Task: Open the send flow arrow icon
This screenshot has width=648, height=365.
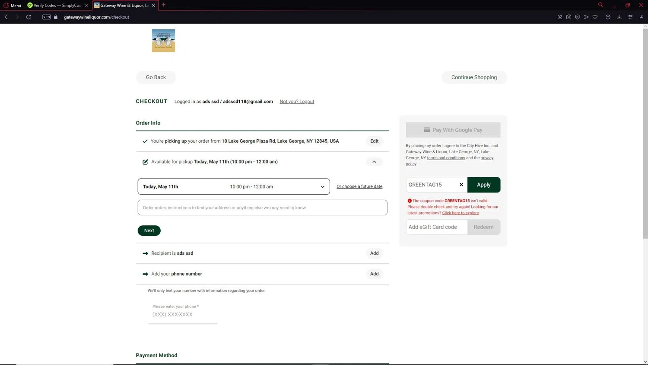Action: [586, 17]
